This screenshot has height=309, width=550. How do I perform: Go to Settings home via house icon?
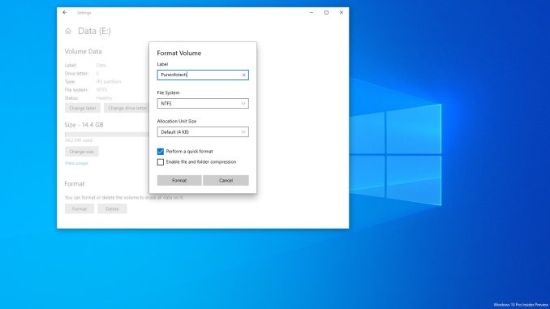pos(68,31)
